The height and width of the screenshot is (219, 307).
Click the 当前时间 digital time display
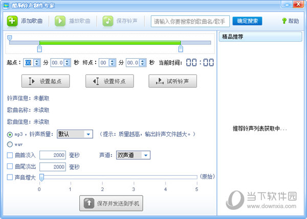click(200, 63)
